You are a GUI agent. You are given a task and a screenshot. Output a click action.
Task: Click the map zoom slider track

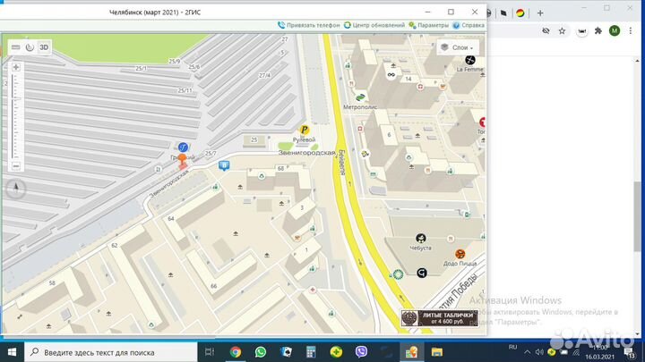coord(15,116)
